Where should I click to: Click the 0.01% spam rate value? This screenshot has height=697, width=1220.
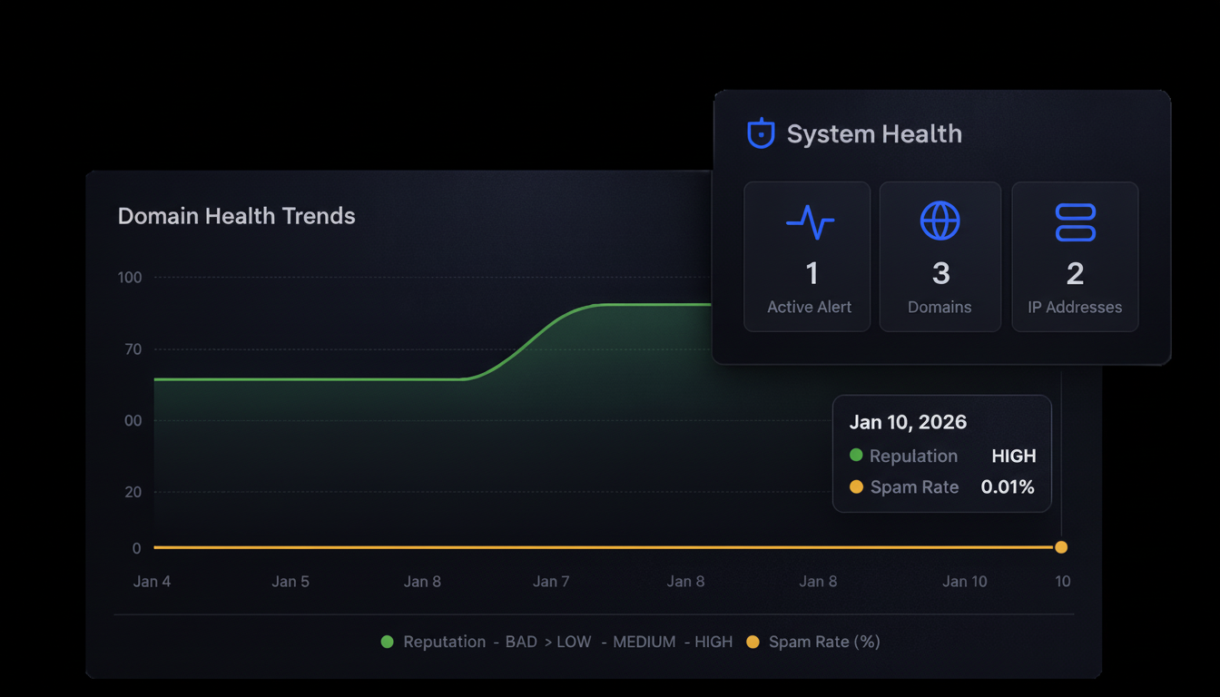1008,487
